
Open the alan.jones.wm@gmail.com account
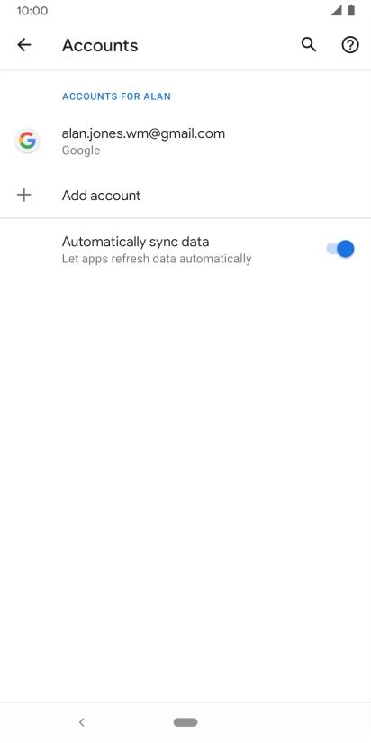pyautogui.click(x=185, y=141)
